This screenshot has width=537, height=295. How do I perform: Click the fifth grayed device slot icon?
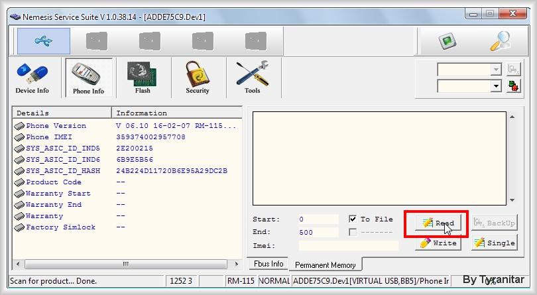click(256, 41)
